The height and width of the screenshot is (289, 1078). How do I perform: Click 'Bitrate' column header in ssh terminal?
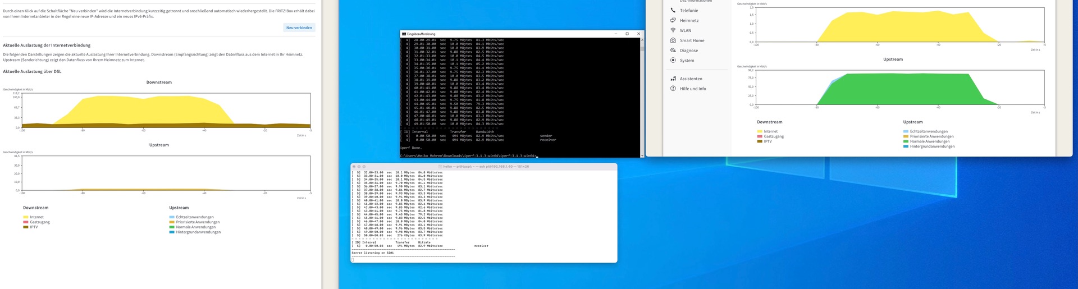[424, 242]
